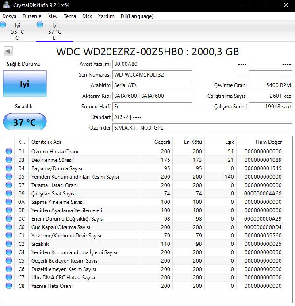The image size is (295, 306).
Task: Click the Eşik column header
Action: 220,142
